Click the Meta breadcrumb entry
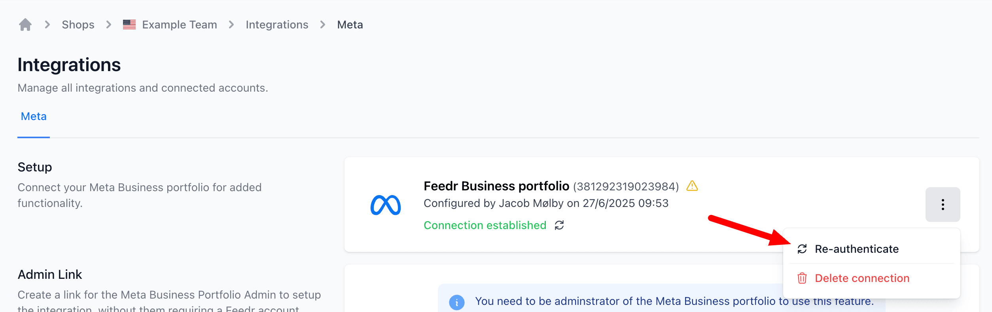Image resolution: width=992 pixels, height=312 pixels. point(350,24)
